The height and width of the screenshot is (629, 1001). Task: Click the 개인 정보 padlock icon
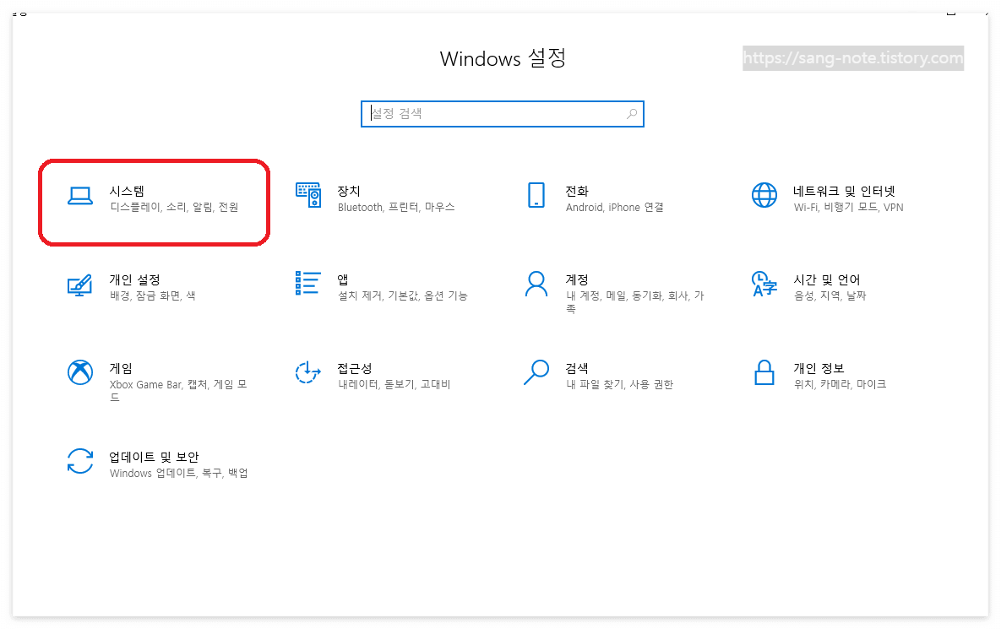tap(764, 372)
